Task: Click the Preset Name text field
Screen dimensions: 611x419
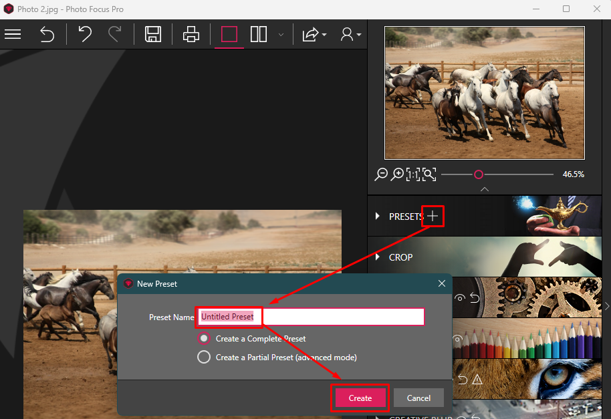Action: (x=311, y=317)
